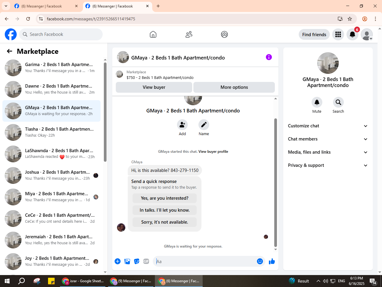382x287 pixels.
Task: View site information icon left of the URL
Action: (41, 19)
